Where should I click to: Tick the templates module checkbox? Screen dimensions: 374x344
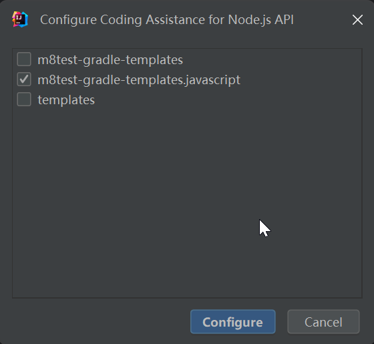[24, 100]
